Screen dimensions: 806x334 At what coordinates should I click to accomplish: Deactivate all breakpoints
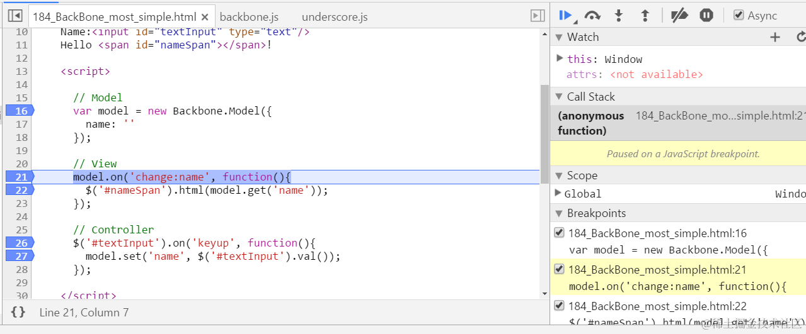coord(679,16)
